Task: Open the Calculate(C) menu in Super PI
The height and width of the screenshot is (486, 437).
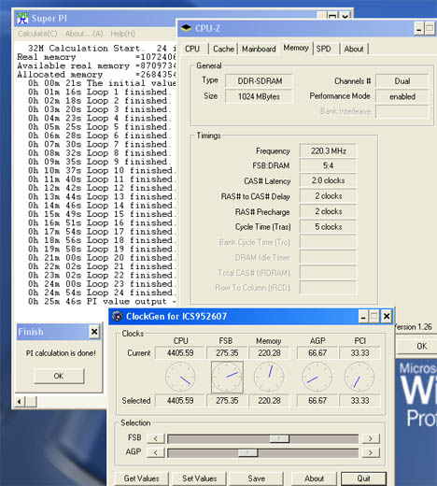Action: pyautogui.click(x=37, y=34)
